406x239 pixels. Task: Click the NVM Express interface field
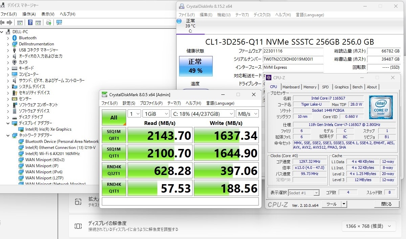point(293,67)
